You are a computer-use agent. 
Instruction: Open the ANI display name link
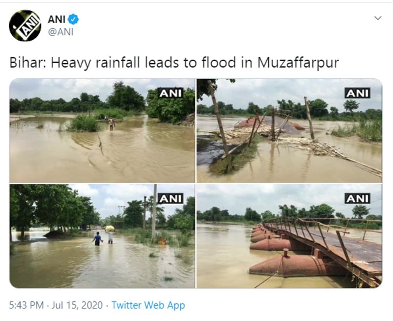[x=56, y=19]
